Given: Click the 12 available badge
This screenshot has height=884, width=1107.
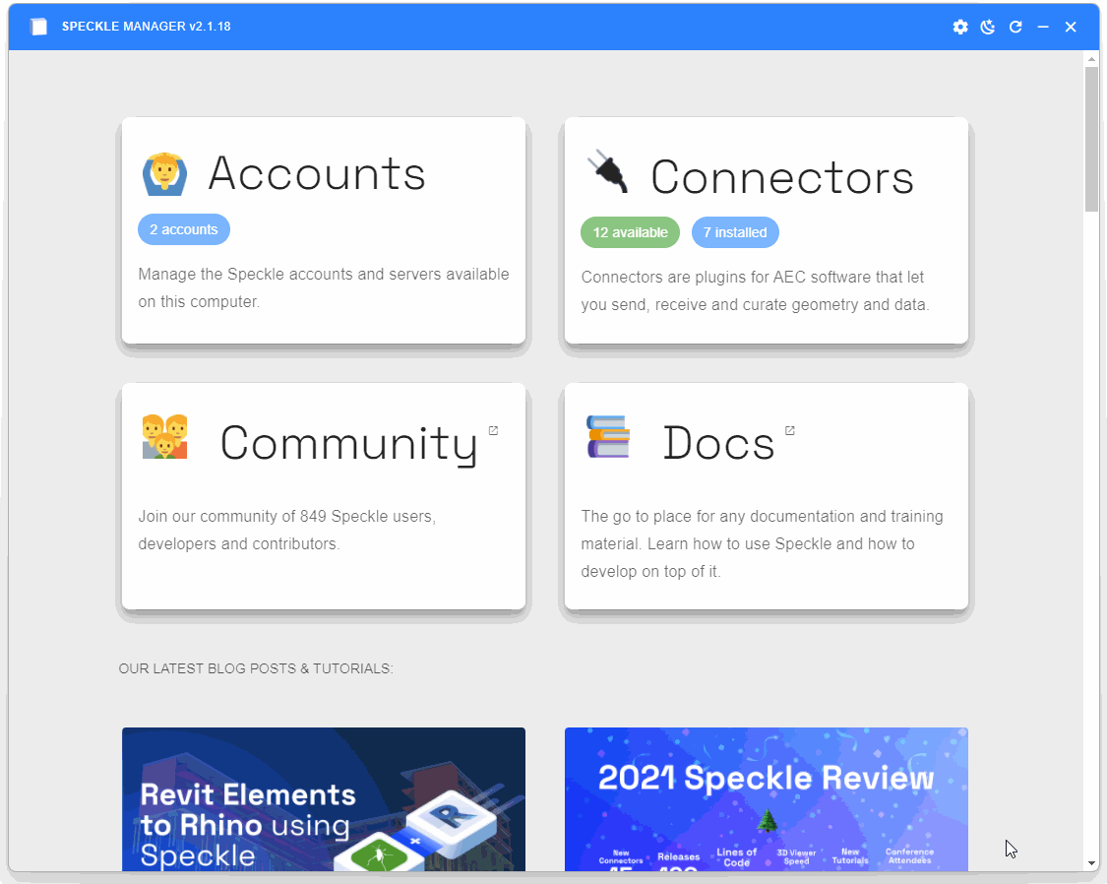Looking at the screenshot, I should (630, 232).
